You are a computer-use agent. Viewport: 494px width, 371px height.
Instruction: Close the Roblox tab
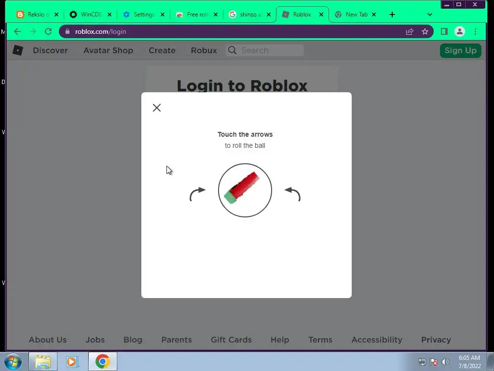coord(321,14)
